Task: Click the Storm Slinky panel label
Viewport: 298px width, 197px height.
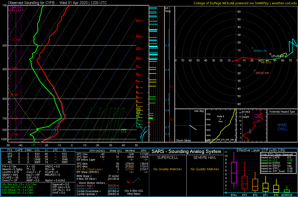Action: tap(183, 140)
